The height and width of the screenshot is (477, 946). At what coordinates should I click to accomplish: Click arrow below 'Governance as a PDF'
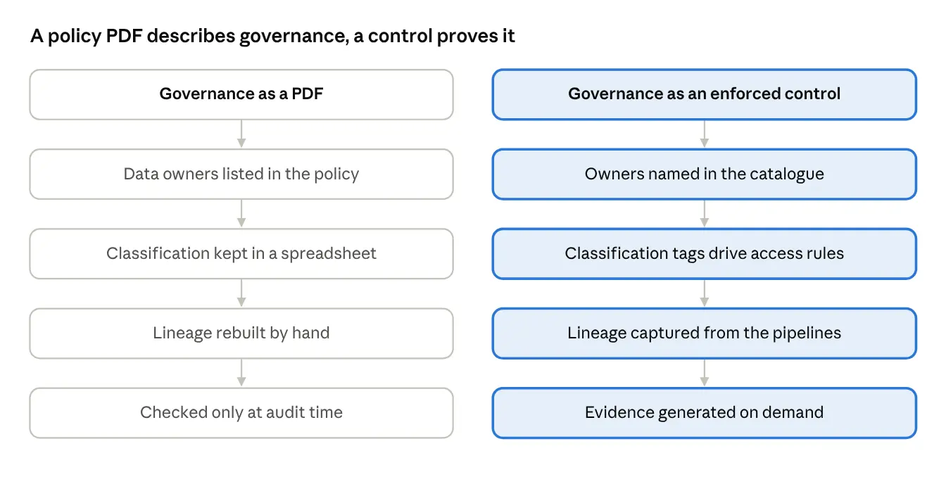tap(241, 134)
